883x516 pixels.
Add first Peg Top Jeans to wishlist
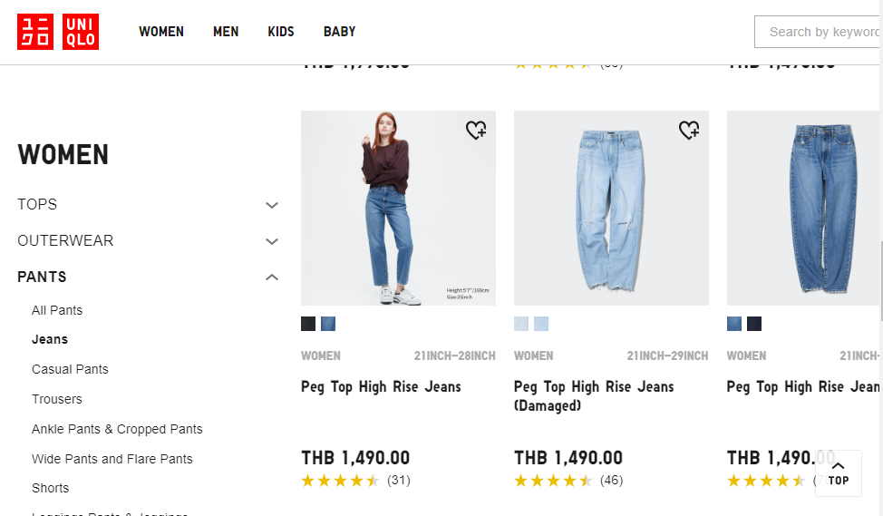(476, 131)
